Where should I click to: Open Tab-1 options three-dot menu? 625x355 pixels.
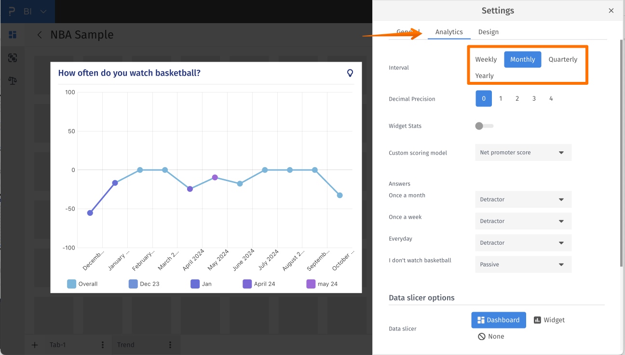(103, 345)
